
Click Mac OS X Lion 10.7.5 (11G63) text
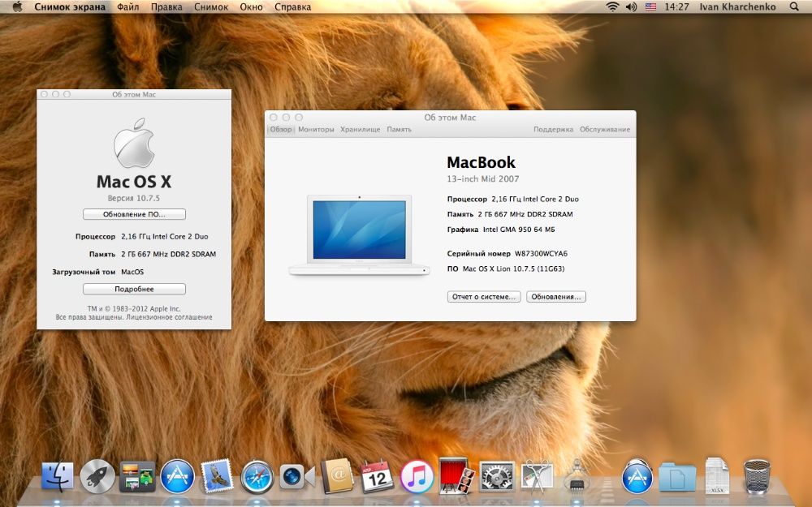point(513,269)
